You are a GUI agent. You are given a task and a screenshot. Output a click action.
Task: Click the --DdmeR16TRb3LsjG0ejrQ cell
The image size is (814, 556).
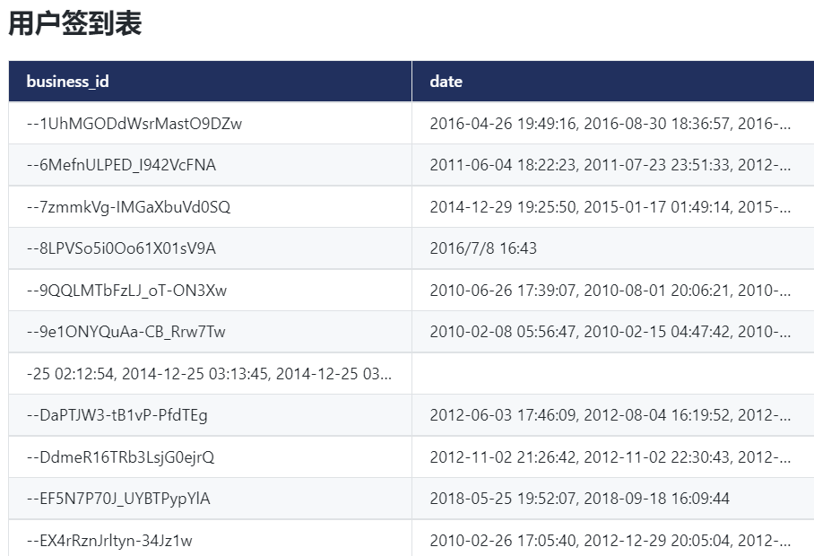click(x=120, y=457)
